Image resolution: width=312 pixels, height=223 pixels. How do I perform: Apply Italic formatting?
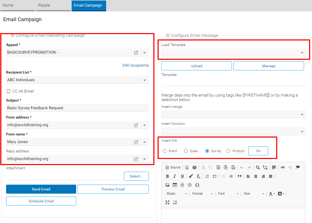click(x=175, y=176)
